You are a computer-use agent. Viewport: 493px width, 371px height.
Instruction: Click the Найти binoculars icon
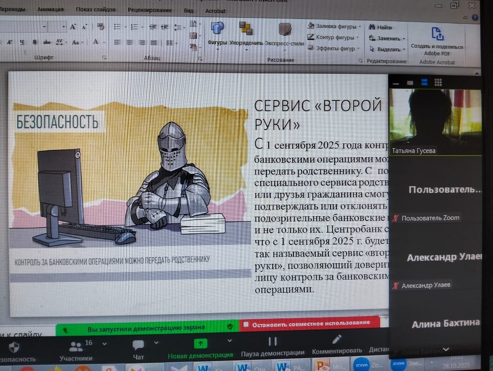[372, 27]
